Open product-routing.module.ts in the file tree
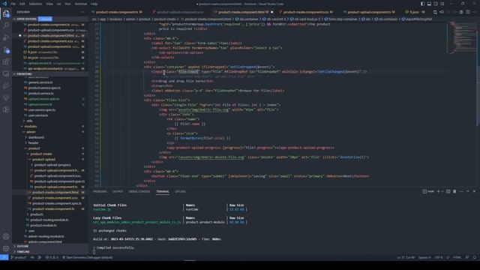480x270 pixels. pos(49,220)
